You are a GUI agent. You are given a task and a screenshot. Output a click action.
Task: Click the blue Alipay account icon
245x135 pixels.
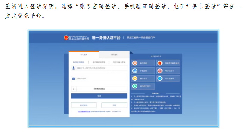[x=160, y=78]
